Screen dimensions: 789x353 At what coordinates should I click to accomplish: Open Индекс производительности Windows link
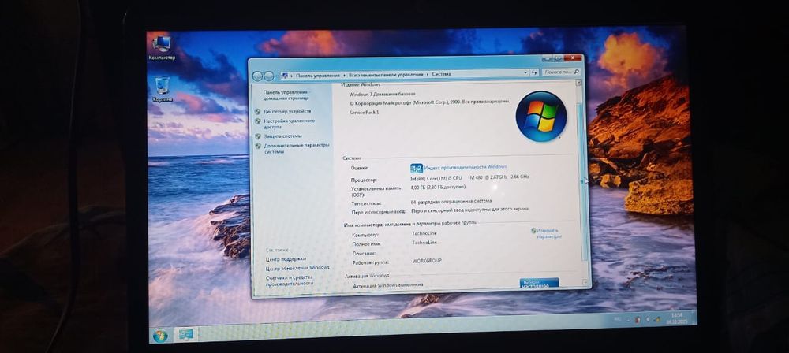(x=465, y=167)
